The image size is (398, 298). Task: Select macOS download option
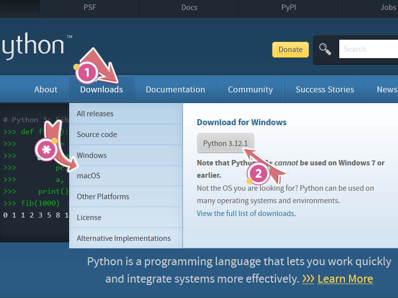(x=89, y=176)
